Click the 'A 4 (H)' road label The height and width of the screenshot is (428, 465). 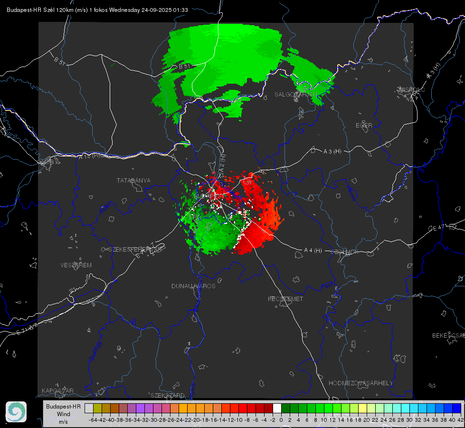313,251
